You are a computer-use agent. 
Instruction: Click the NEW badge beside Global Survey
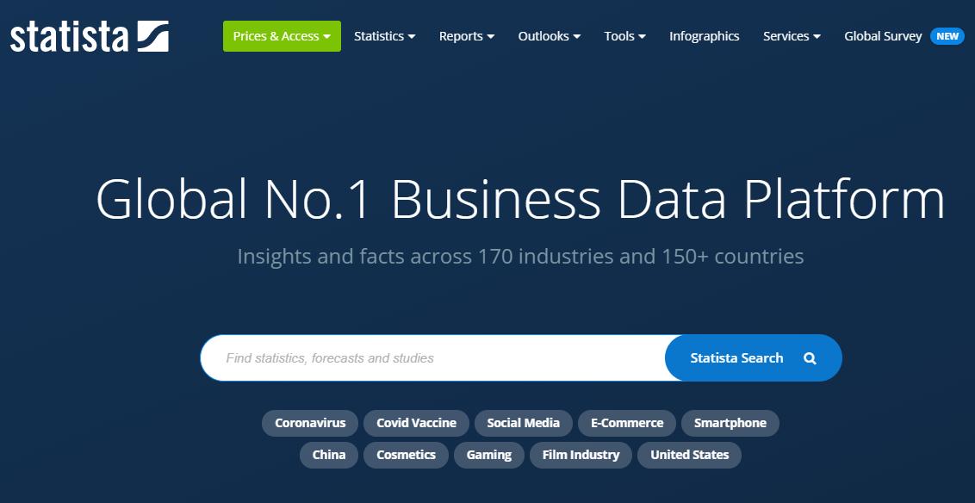click(947, 36)
